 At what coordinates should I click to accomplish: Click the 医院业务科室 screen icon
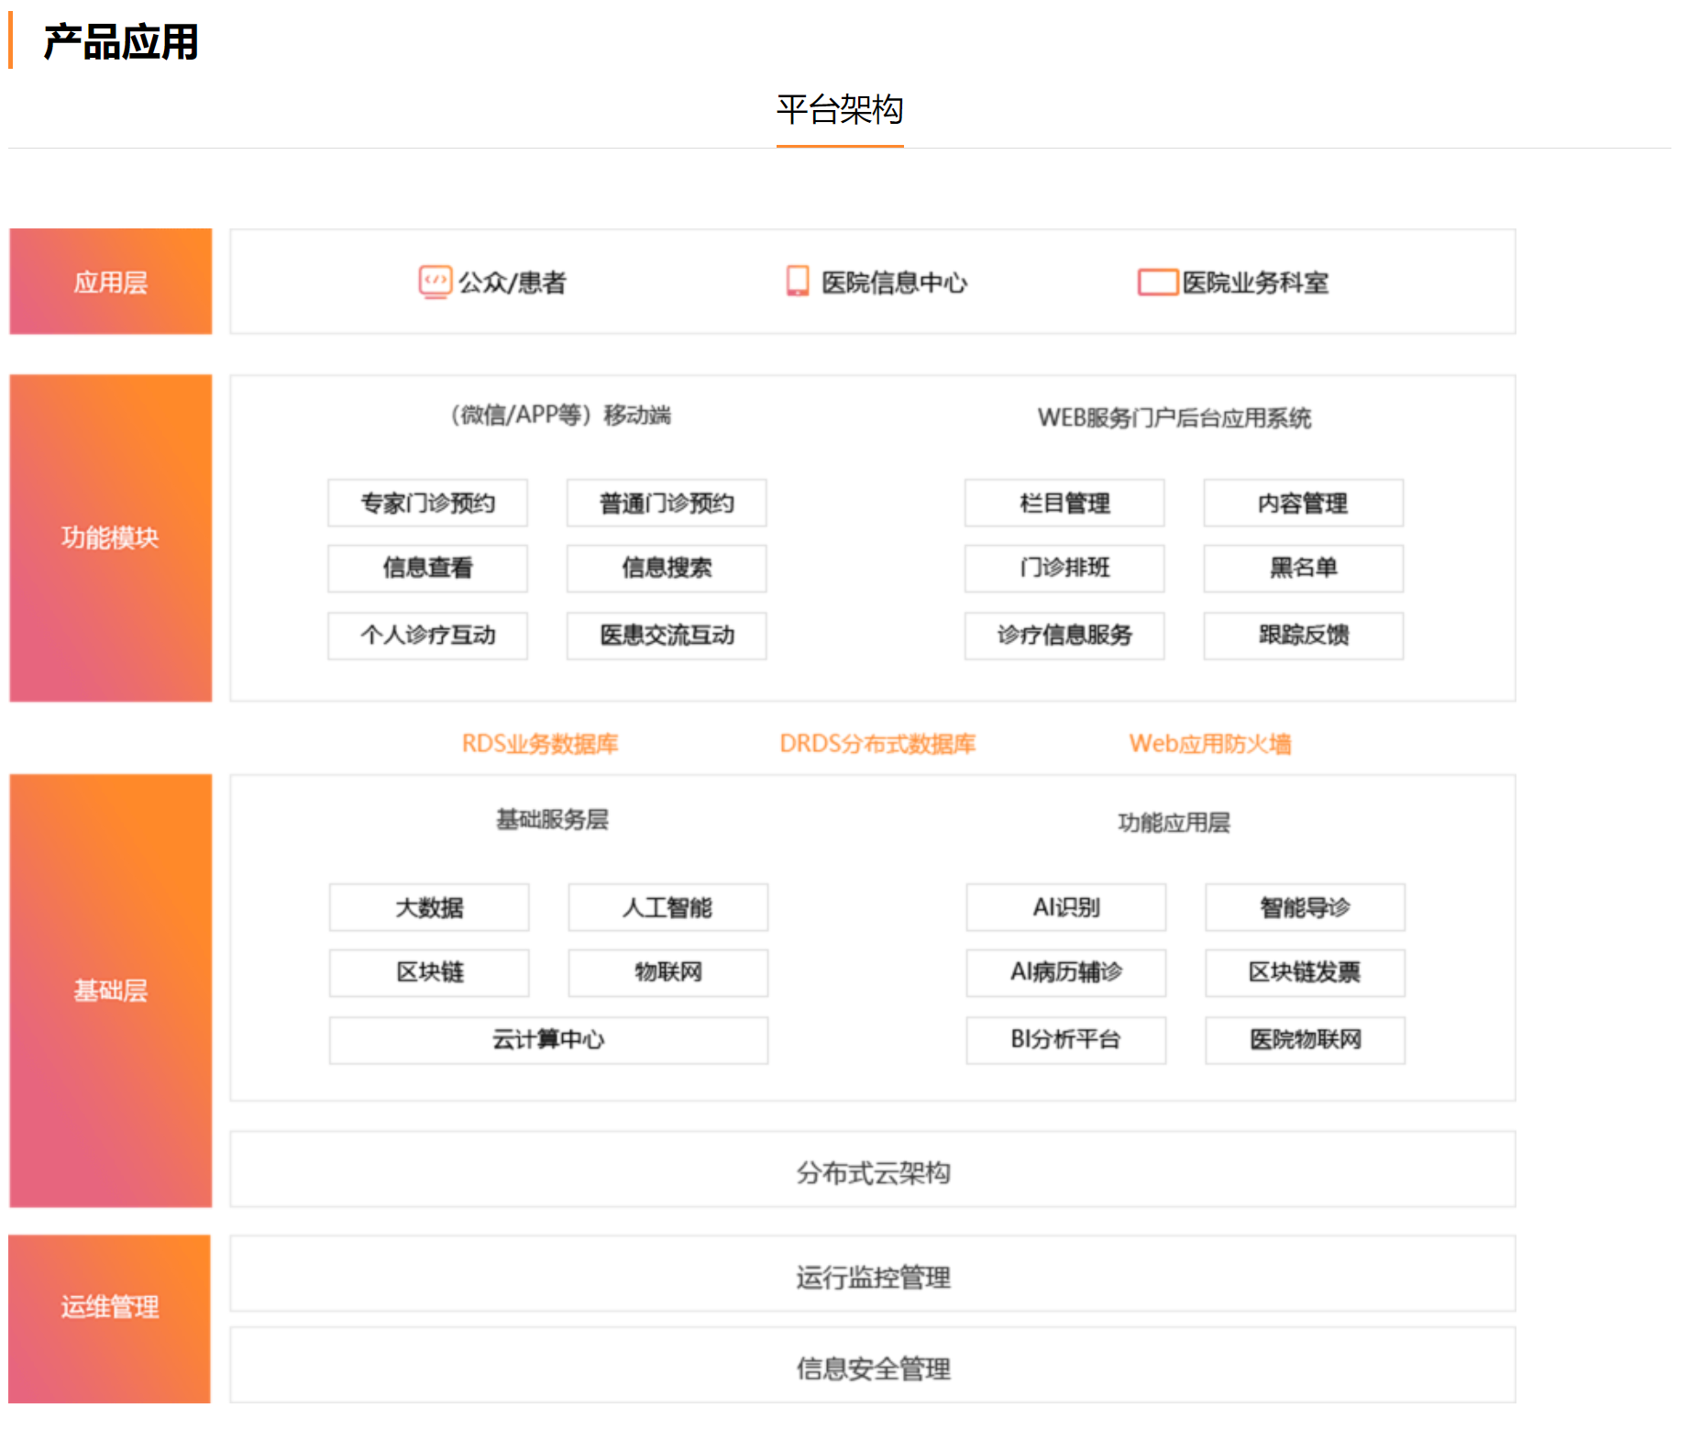click(x=1157, y=282)
